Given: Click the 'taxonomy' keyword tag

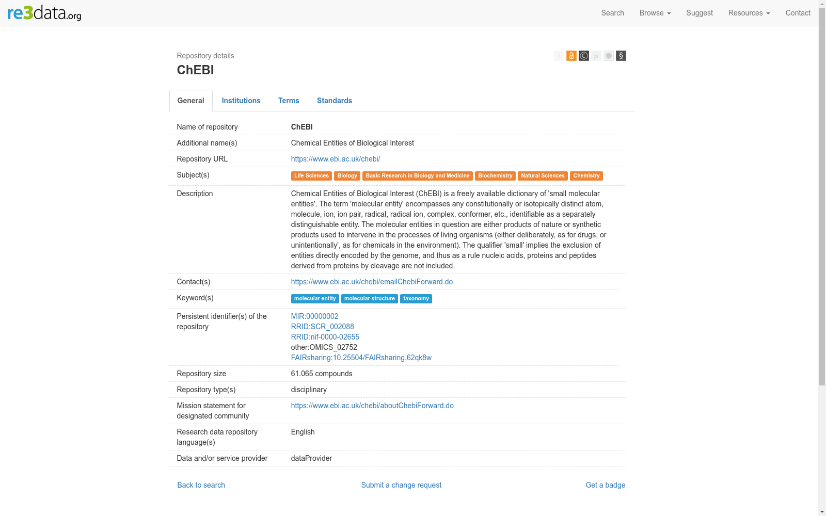Looking at the screenshot, I should pyautogui.click(x=416, y=299).
